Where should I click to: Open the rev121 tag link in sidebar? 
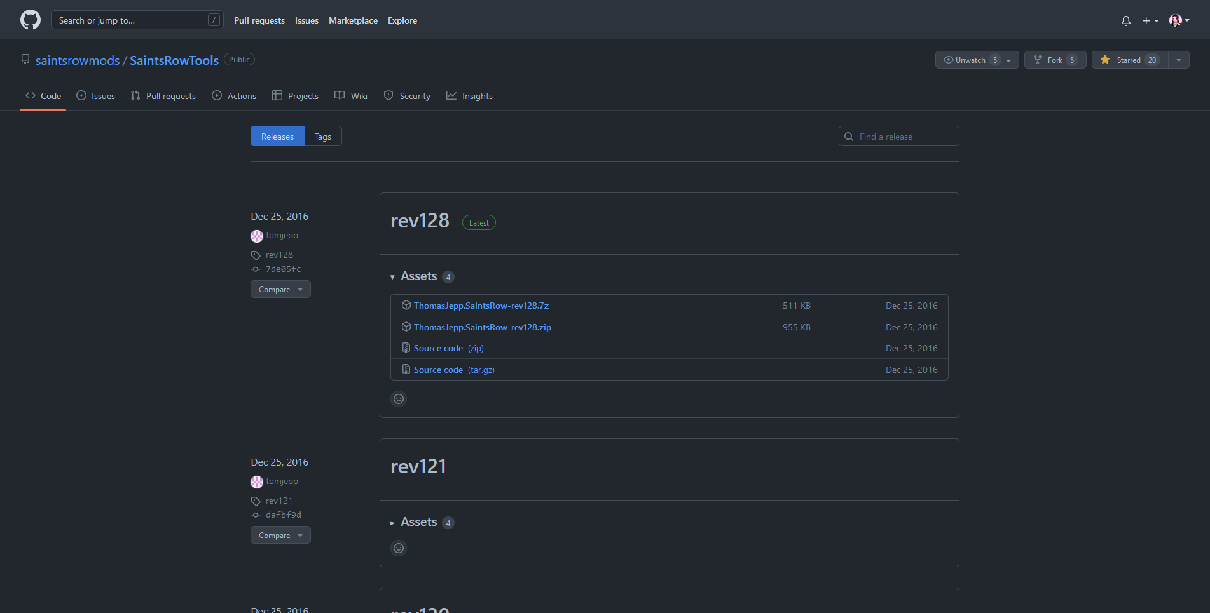coord(279,501)
